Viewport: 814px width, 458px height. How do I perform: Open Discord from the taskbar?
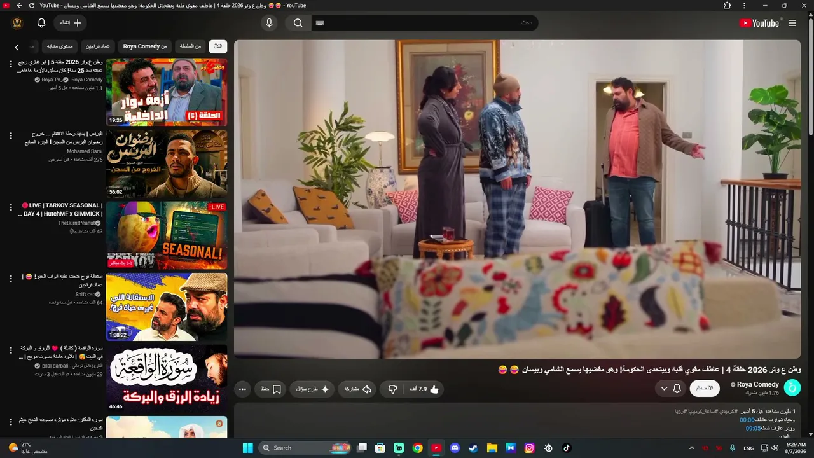[x=455, y=448]
